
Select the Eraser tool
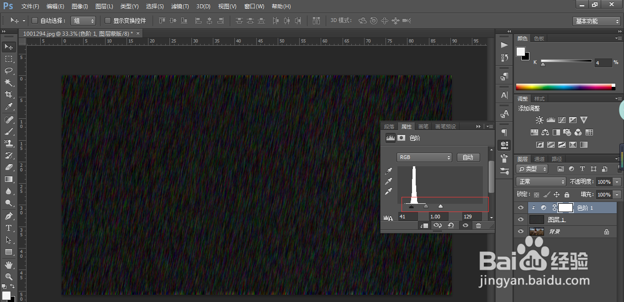(8, 167)
